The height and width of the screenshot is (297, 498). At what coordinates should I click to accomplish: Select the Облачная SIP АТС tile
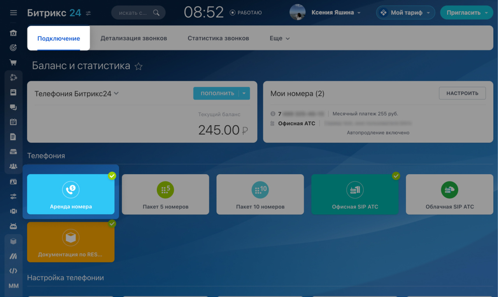[449, 194]
